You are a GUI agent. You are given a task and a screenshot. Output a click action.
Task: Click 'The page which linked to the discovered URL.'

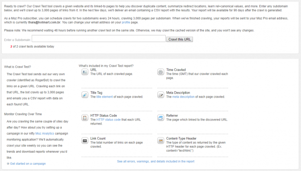(197, 120)
